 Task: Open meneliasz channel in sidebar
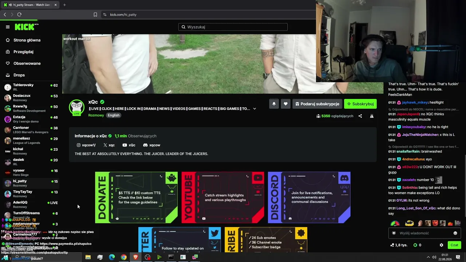point(31,140)
